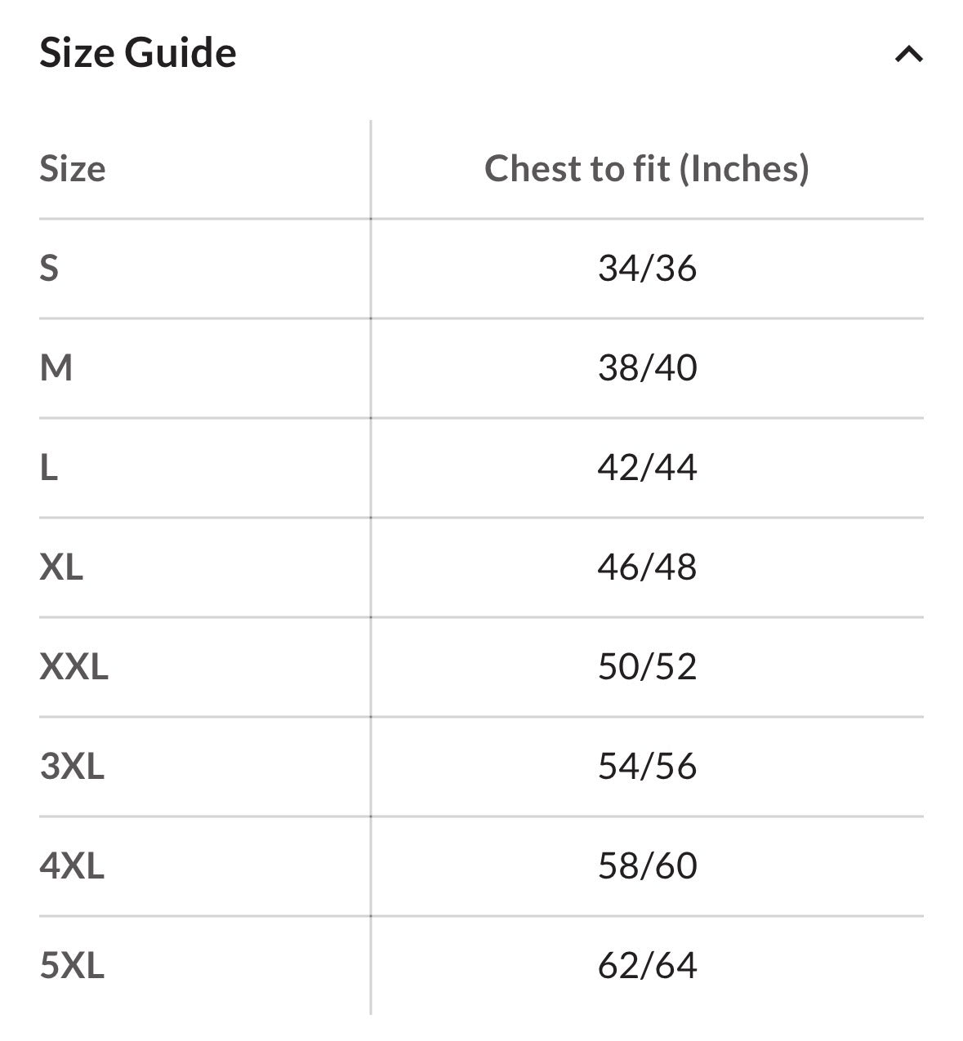
Task: Click the 46/48 chest measurement
Action: (647, 567)
